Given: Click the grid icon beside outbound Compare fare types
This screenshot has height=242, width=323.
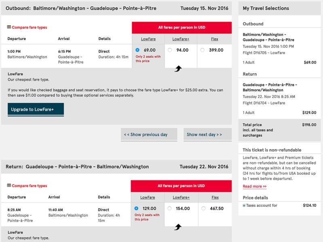Looking at the screenshot, I should [x=9, y=27].
